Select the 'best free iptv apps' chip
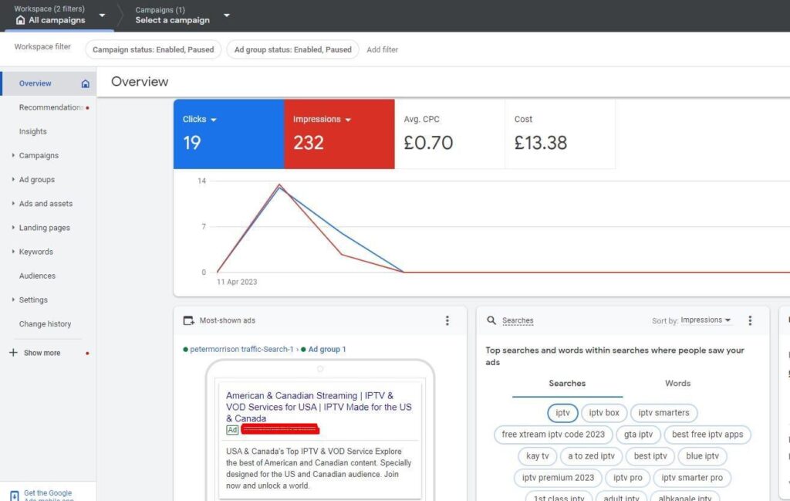The height and width of the screenshot is (501, 790). coord(707,435)
